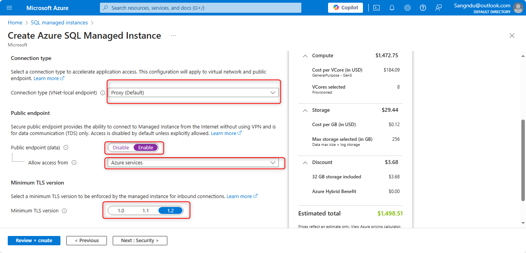
Task: Click the scrollbar down arrow
Action: (523, 223)
